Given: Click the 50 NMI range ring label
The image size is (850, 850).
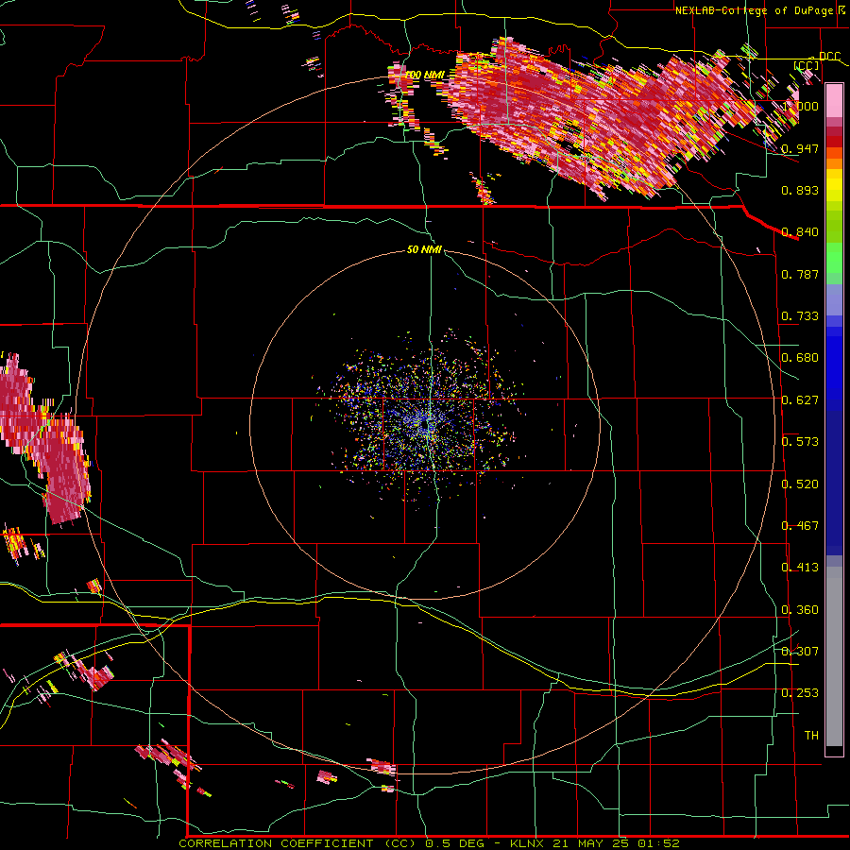Looking at the screenshot, I should [424, 250].
